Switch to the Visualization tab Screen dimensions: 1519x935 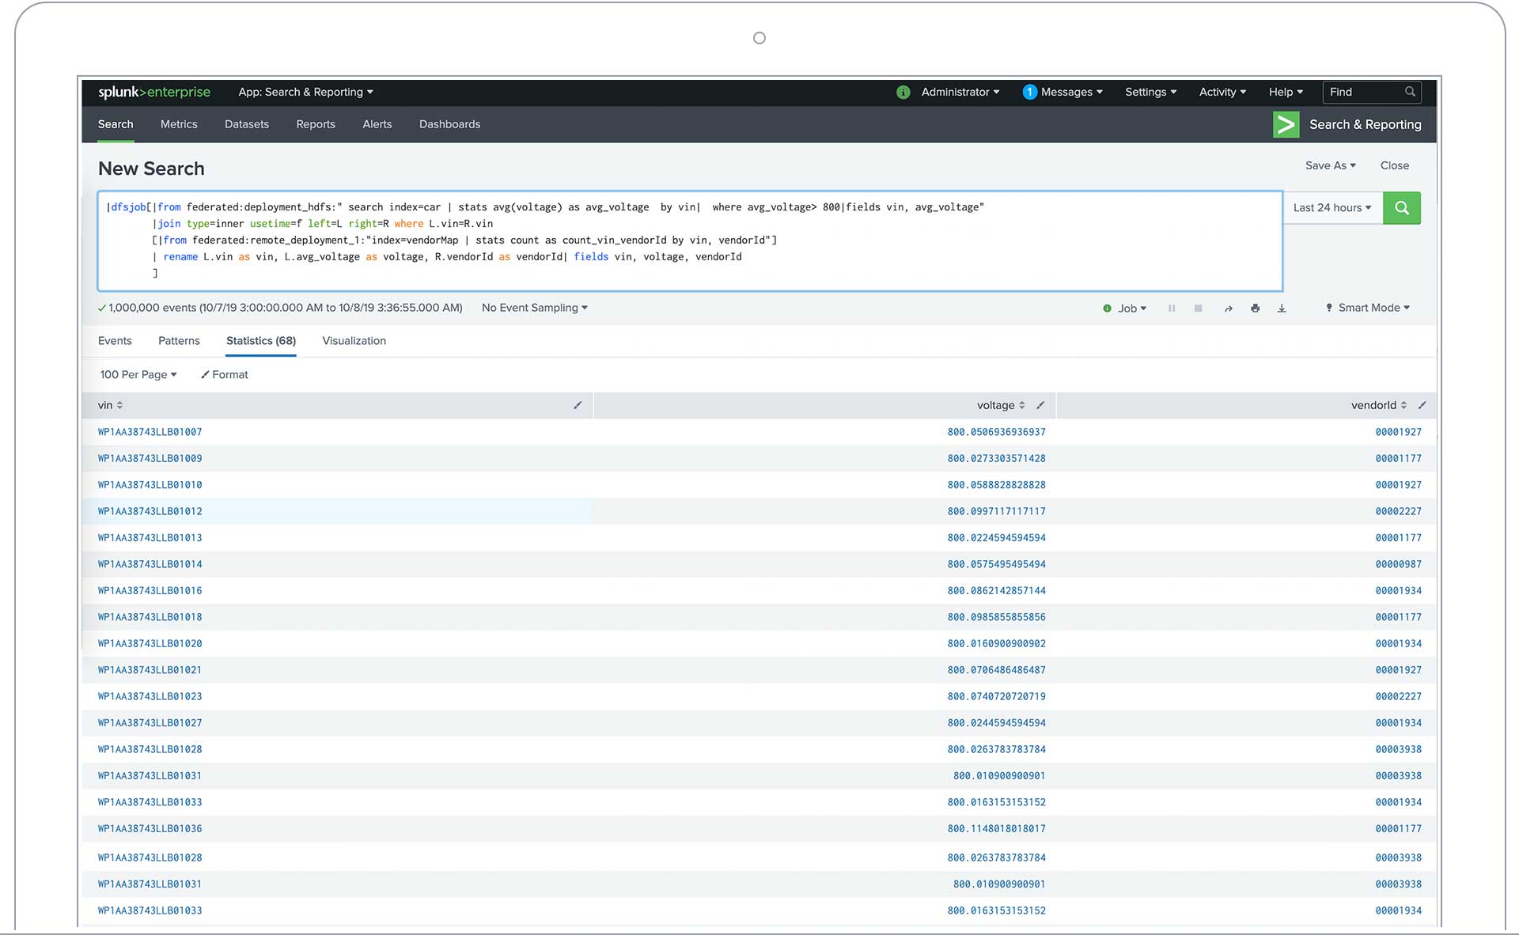click(x=354, y=341)
